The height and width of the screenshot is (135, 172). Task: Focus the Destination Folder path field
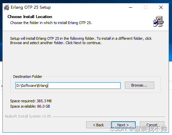(68, 86)
